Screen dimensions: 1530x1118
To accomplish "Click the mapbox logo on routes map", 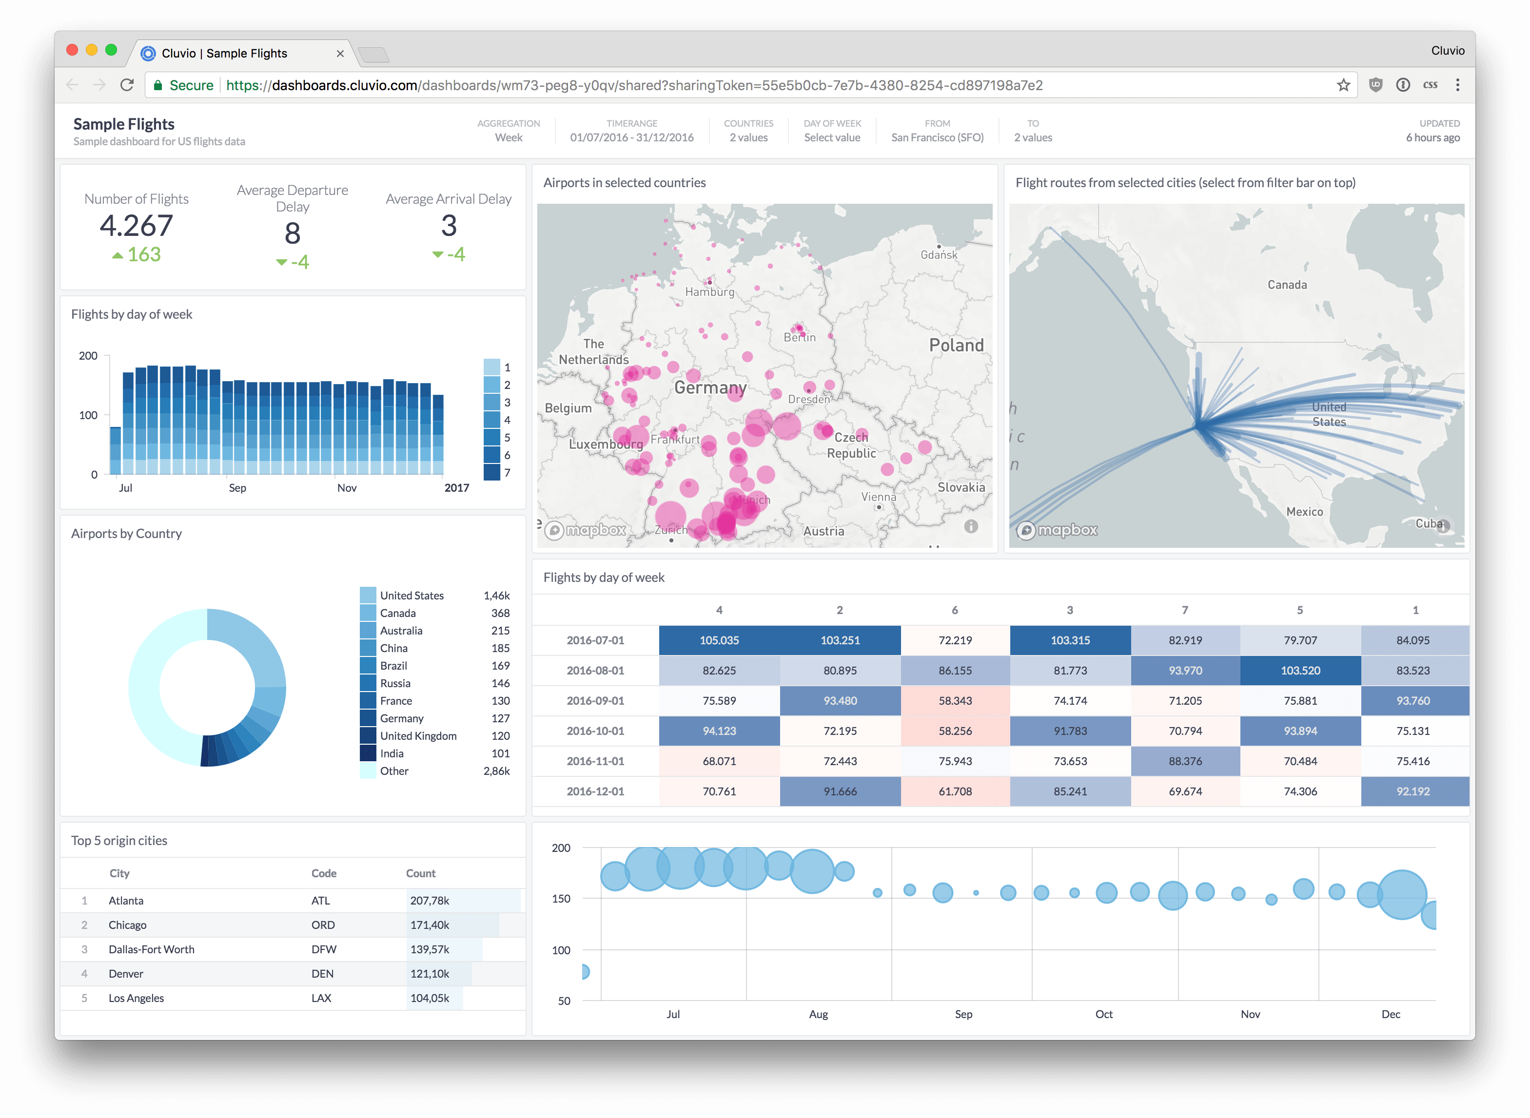I will (1057, 530).
